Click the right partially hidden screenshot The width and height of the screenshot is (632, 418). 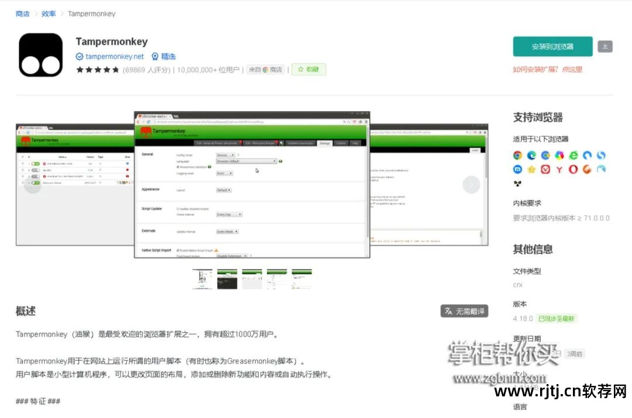click(429, 185)
